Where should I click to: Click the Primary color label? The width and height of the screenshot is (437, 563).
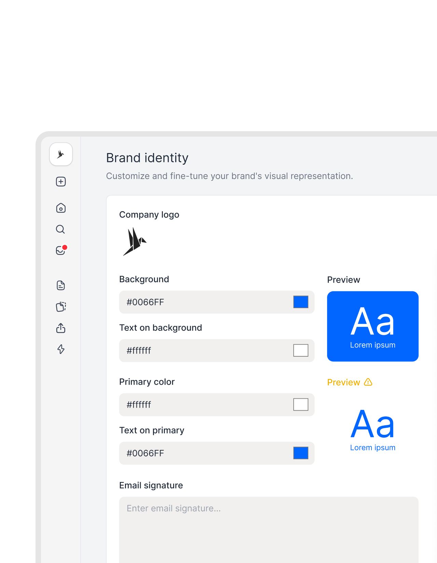coord(147,382)
